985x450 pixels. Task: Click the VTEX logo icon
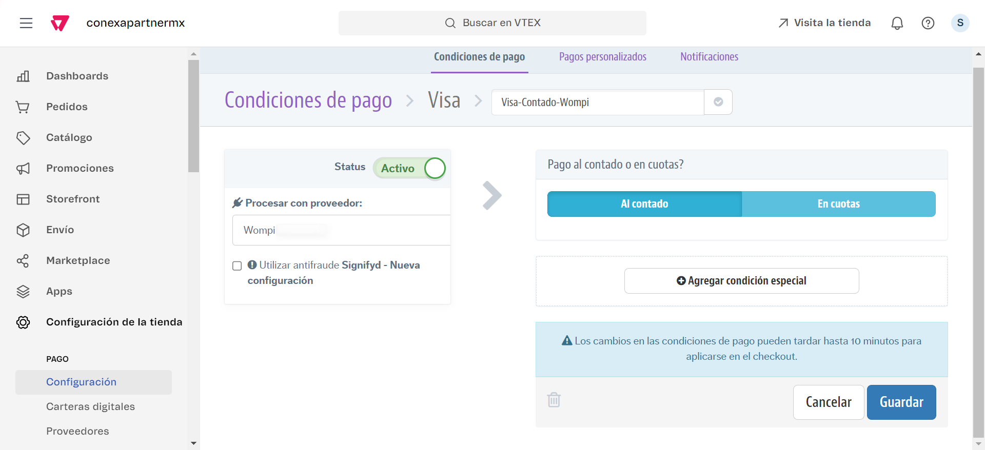coord(60,23)
